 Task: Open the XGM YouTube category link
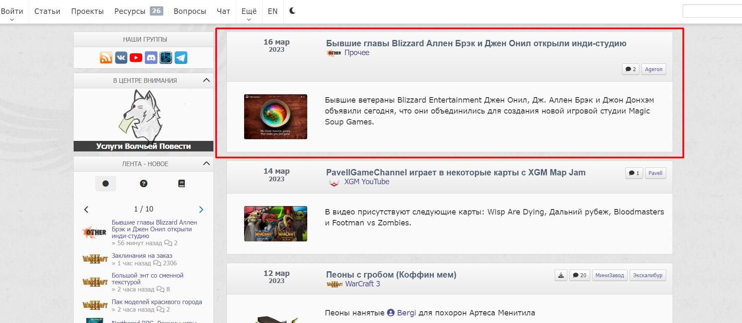367,182
